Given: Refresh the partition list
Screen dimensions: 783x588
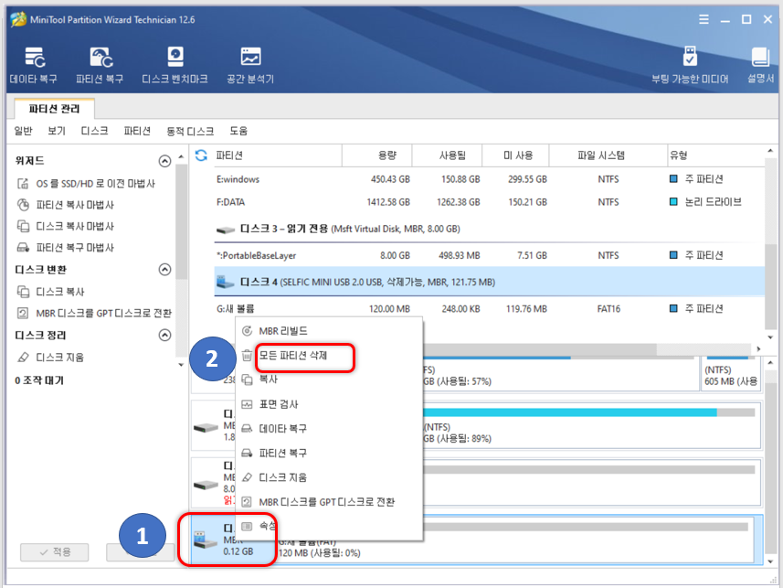Looking at the screenshot, I should pyautogui.click(x=201, y=155).
